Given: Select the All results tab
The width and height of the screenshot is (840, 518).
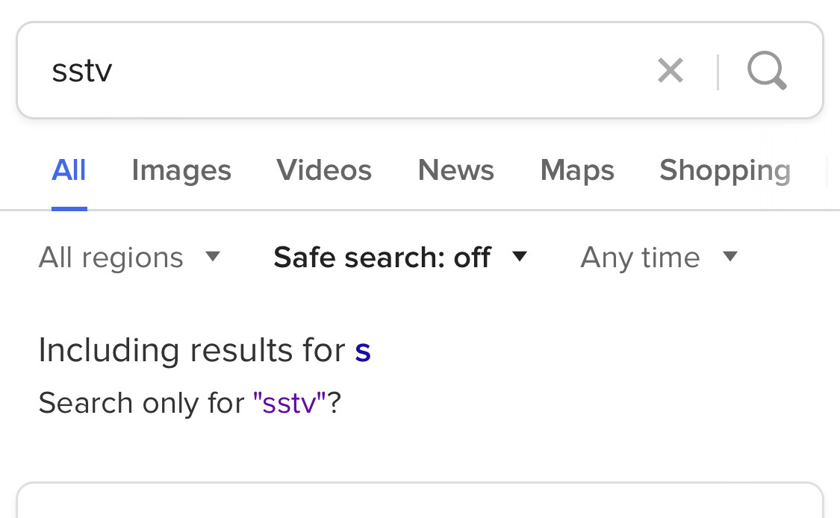Looking at the screenshot, I should pos(69,170).
